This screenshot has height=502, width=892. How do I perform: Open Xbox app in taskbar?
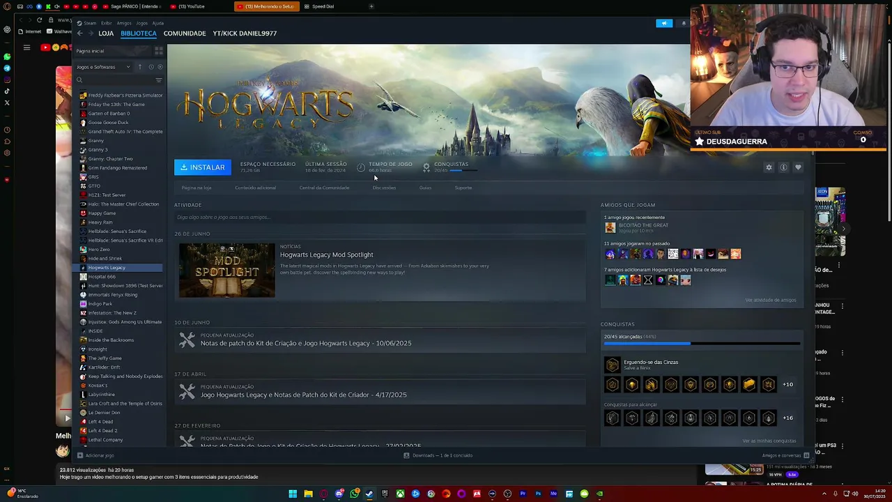(x=400, y=494)
